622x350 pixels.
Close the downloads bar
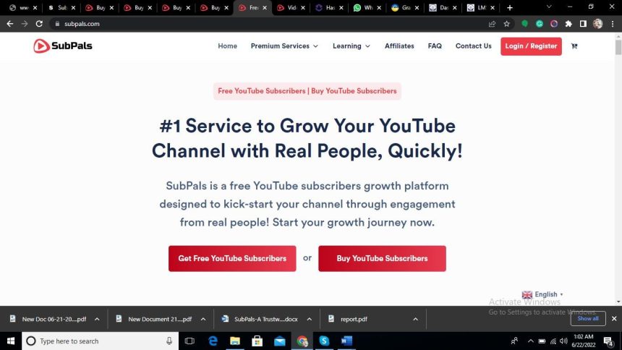tap(614, 319)
